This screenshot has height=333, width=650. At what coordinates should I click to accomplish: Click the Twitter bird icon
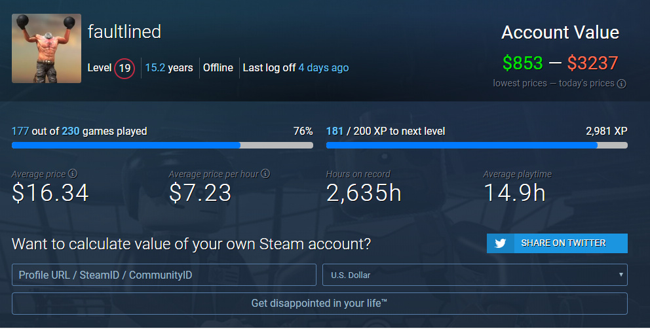pos(501,243)
